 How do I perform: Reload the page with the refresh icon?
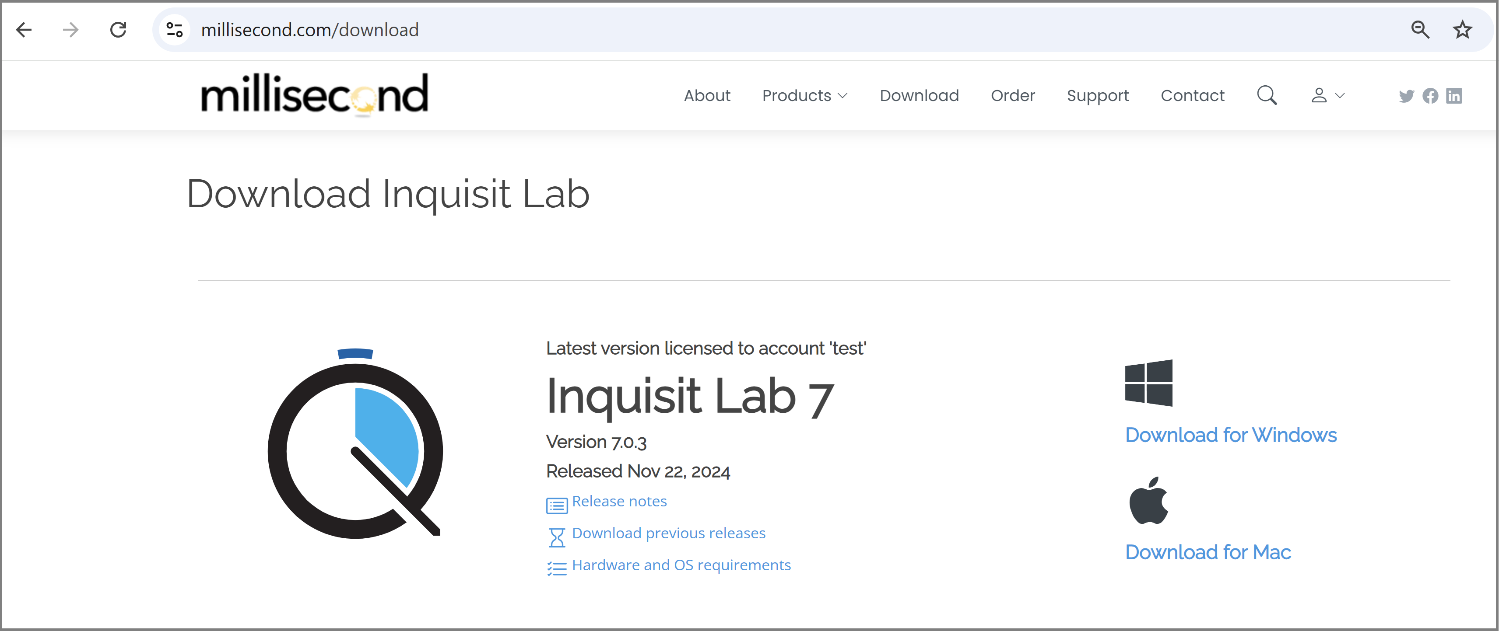(118, 30)
